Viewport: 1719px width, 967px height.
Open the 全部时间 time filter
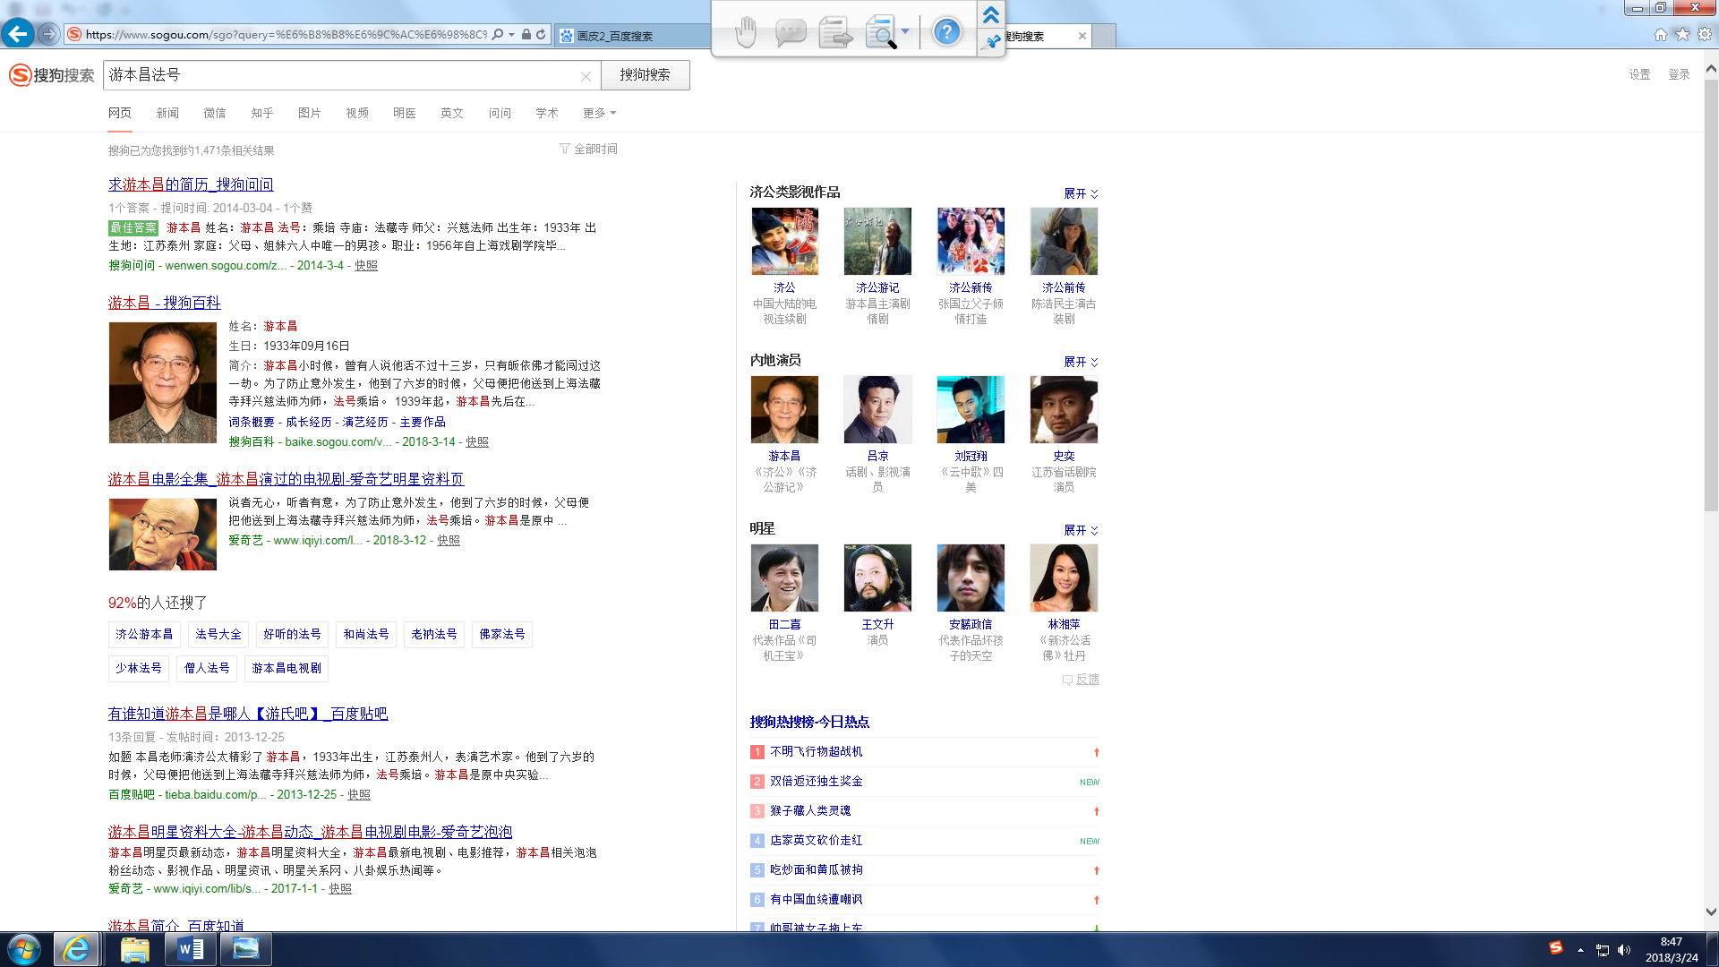pyautogui.click(x=588, y=149)
